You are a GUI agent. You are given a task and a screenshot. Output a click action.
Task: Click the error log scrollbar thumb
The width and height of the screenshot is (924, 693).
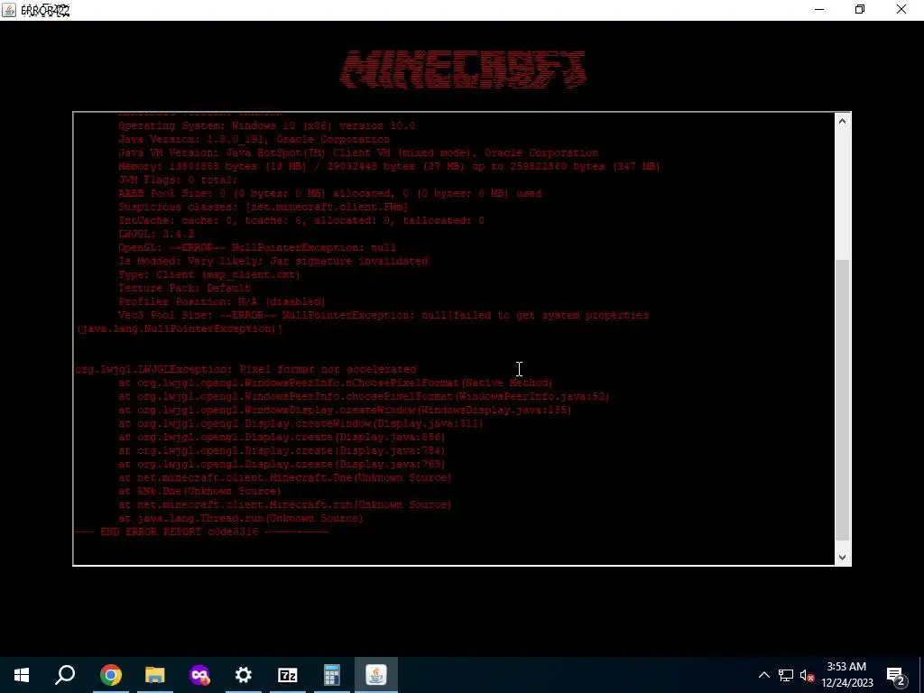(x=842, y=400)
